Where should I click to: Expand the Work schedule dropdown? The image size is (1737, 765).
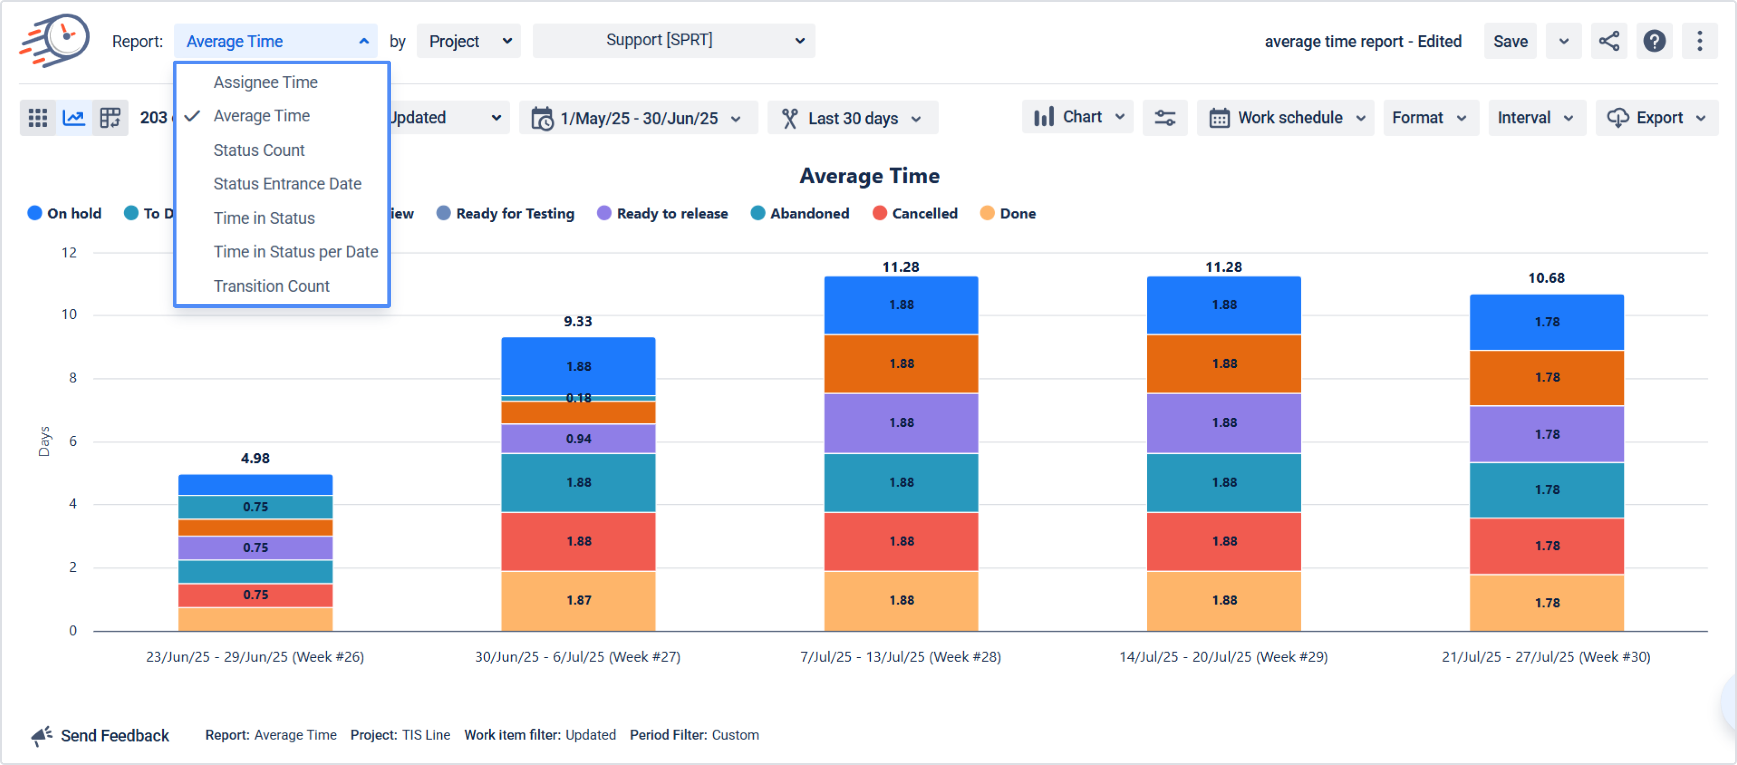click(1285, 118)
